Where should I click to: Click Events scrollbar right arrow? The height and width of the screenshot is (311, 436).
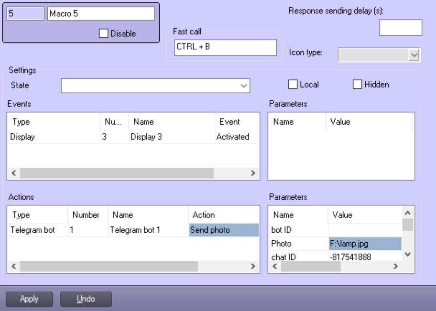(253, 173)
